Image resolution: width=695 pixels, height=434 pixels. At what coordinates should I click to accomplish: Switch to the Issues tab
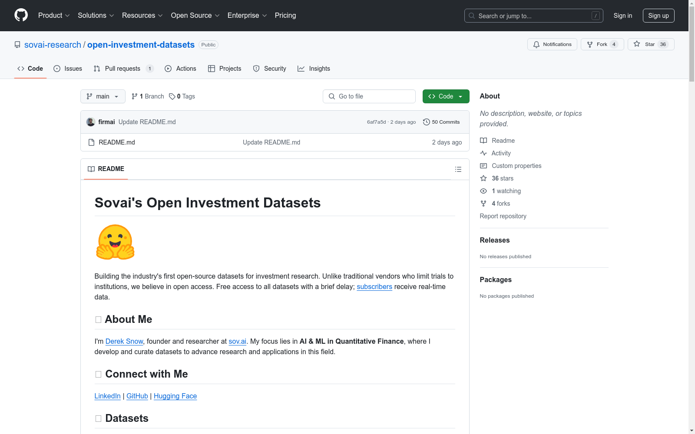tap(68, 69)
